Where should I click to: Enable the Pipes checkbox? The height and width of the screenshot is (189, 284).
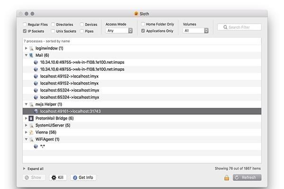82,31
